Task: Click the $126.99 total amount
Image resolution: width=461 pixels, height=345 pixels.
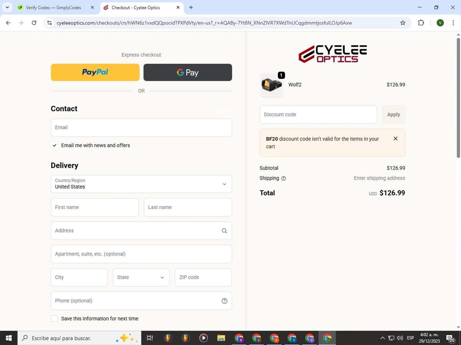Action: (x=392, y=193)
